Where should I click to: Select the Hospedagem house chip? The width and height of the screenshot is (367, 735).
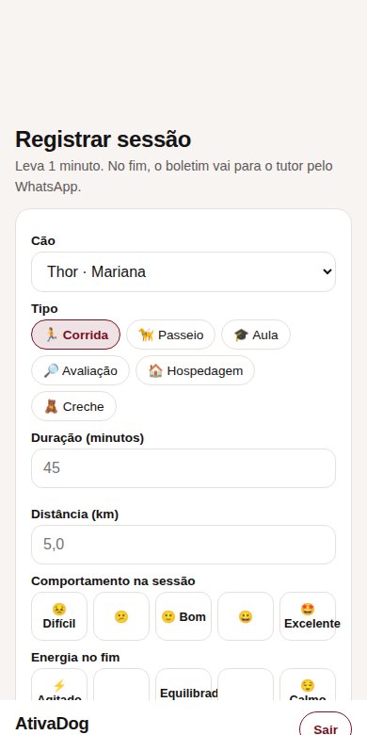195,370
